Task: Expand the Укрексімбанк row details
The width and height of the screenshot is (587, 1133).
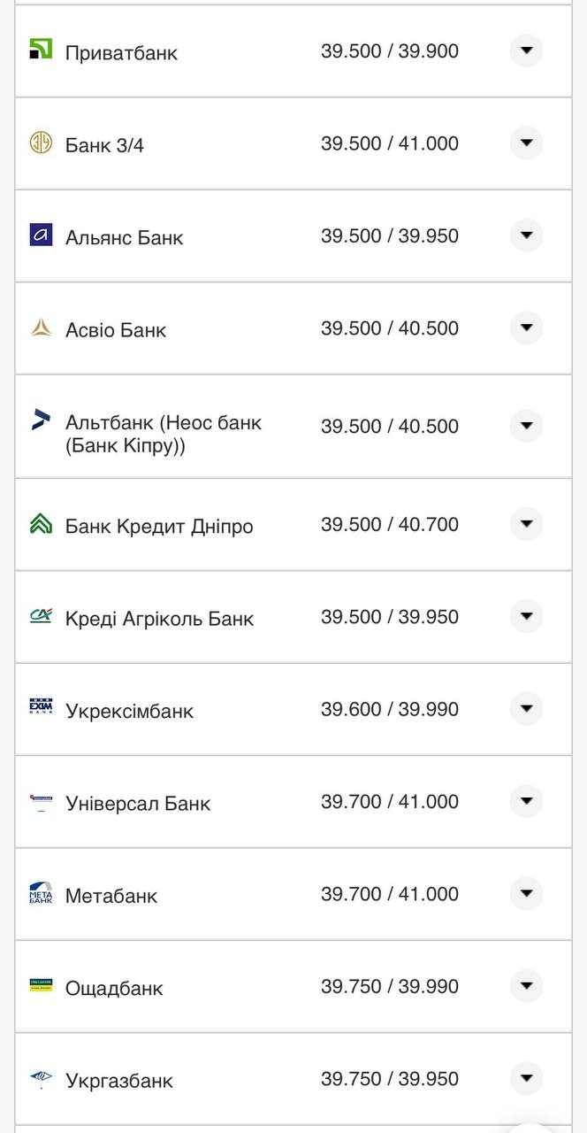Action: click(526, 709)
